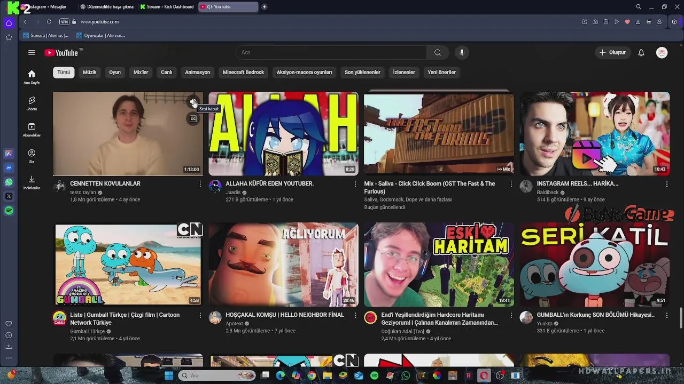Open more options for Gumball Türkçe Liste
This screenshot has height=384, width=684.
pos(200,315)
